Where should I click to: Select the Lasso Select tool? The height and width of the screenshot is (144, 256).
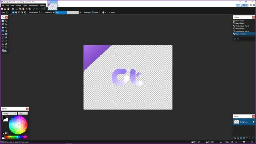point(3,24)
